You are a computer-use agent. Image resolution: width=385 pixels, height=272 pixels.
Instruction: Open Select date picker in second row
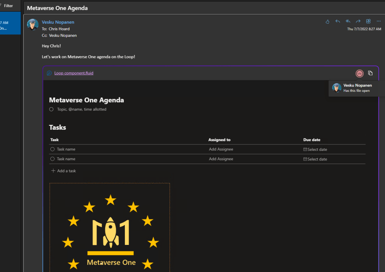(315, 159)
